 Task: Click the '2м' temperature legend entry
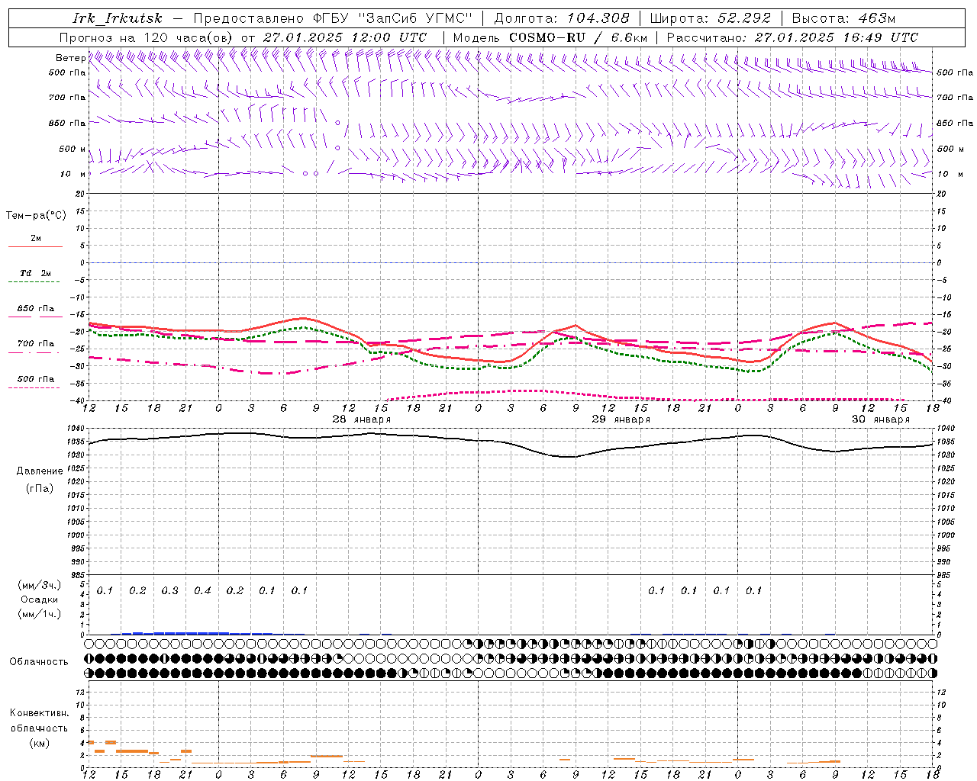[36, 239]
